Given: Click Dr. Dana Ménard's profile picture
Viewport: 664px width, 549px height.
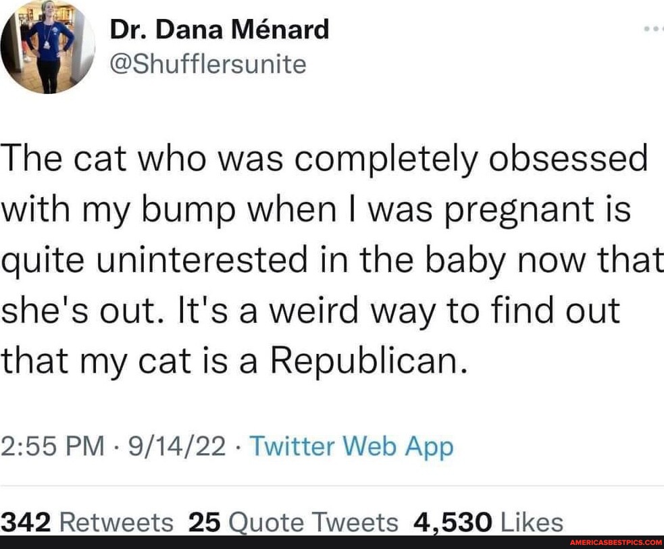Looking at the screenshot, I should pos(47,47).
